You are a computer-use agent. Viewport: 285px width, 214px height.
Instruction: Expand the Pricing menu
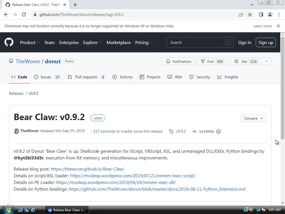144,42
